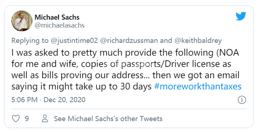Click the word 'and' between mentions
259x132 pixels.
166,41
